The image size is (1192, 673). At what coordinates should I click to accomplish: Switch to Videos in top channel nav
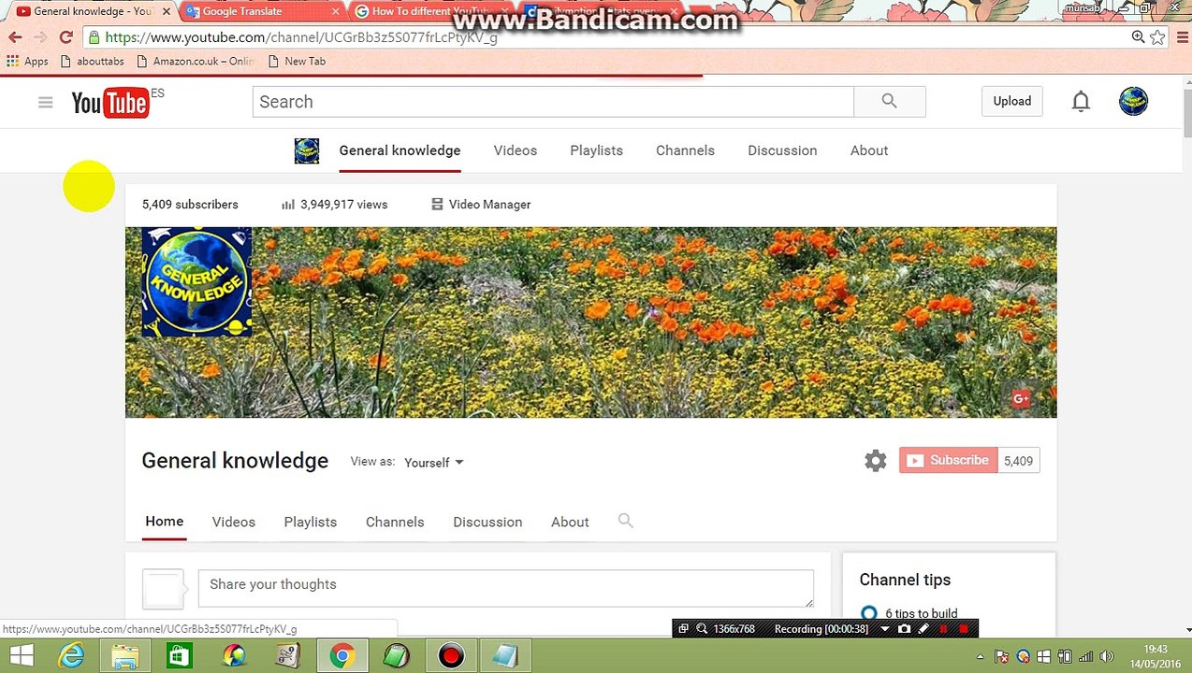516,150
